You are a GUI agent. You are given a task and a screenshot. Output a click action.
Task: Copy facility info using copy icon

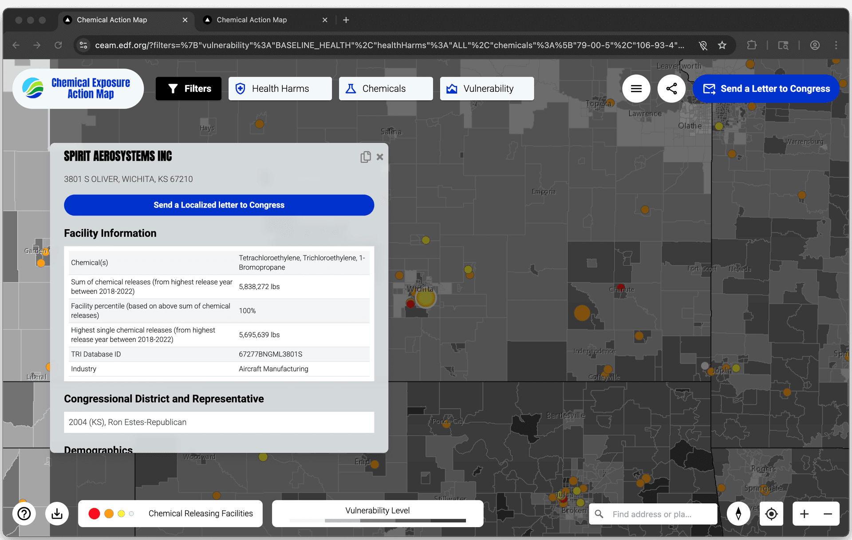(365, 157)
